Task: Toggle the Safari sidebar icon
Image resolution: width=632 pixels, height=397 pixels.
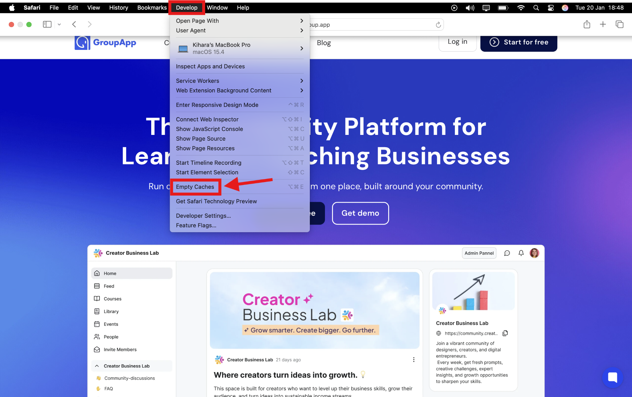Action: 47,24
